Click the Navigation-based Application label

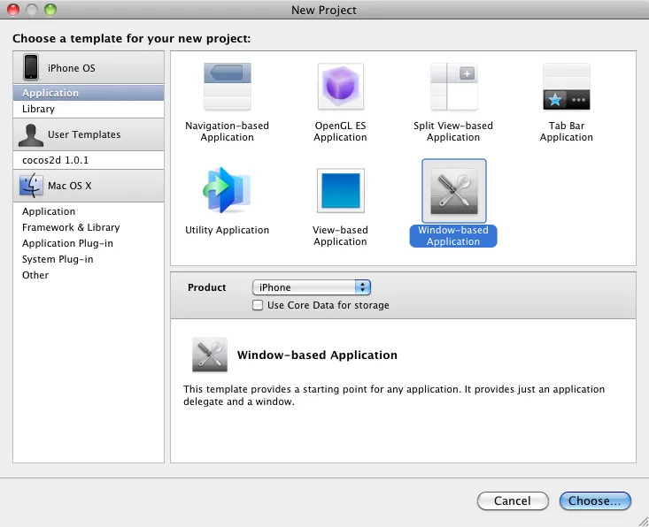pyautogui.click(x=228, y=132)
